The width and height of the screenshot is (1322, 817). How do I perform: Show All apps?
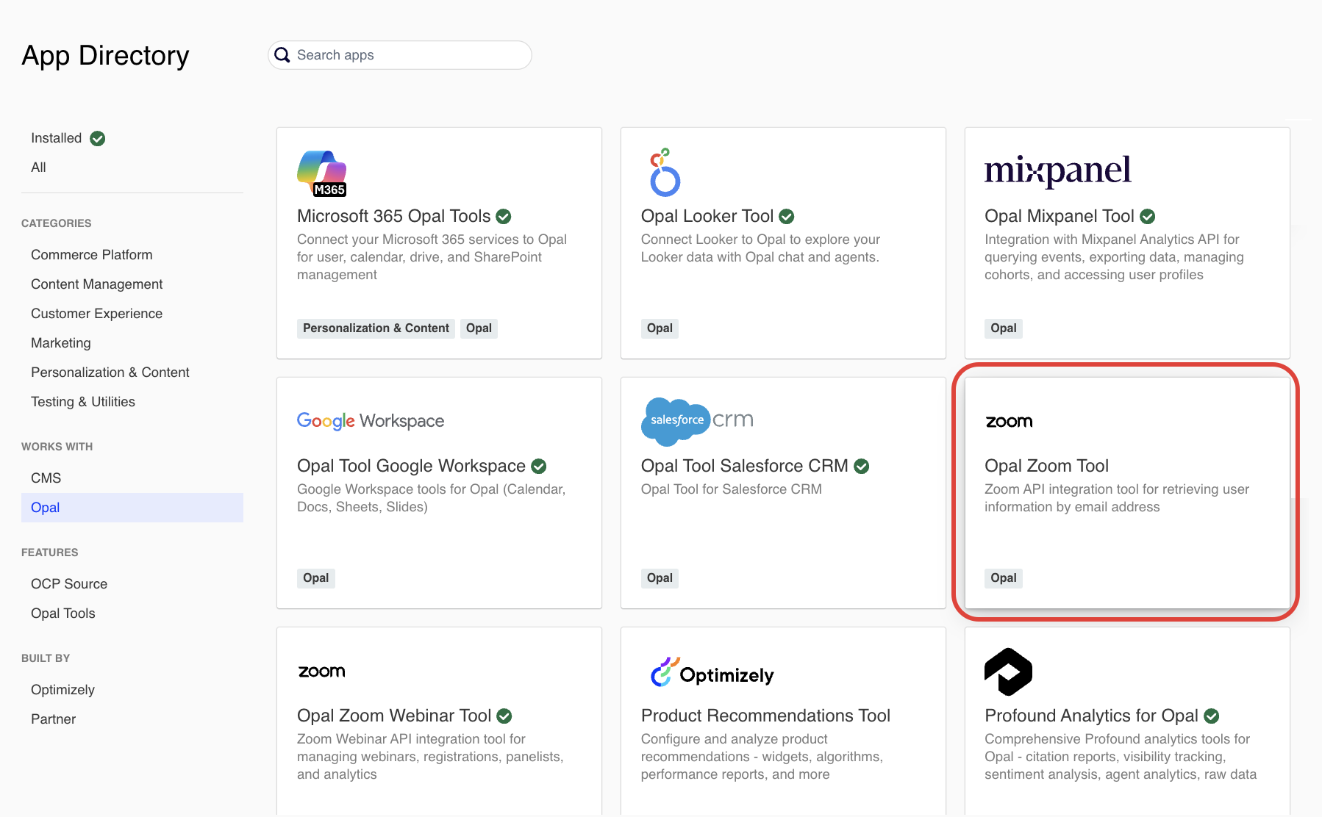click(x=38, y=168)
